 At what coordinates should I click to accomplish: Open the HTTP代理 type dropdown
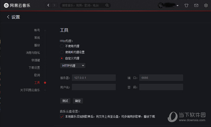73,65
